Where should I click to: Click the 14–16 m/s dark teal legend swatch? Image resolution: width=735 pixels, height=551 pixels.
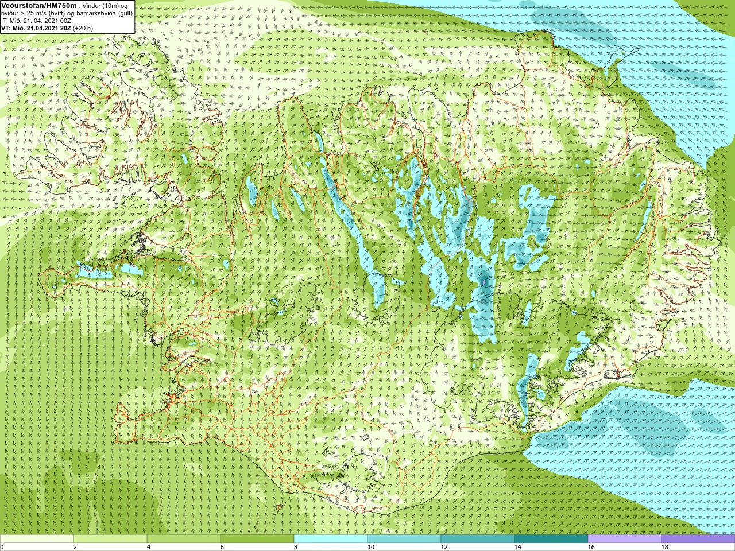point(551,539)
